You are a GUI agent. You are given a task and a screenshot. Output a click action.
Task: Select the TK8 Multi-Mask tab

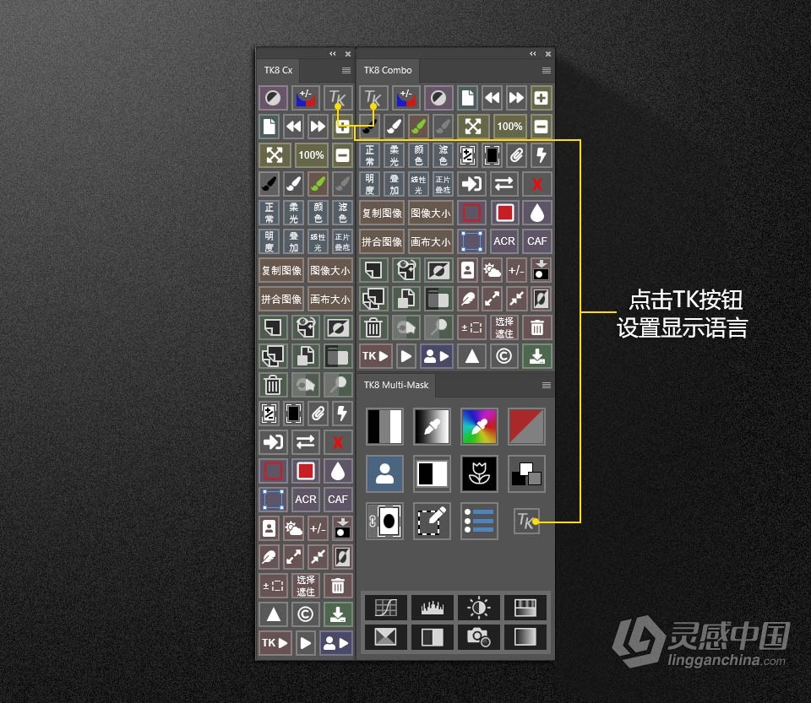[396, 386]
